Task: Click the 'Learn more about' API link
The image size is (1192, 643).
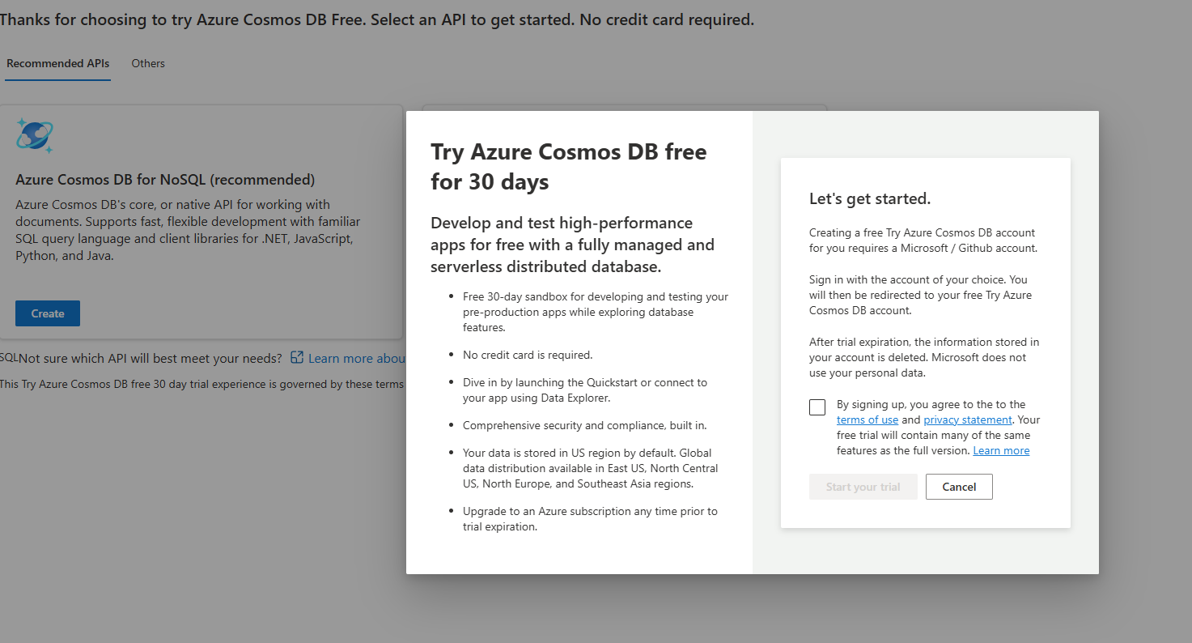Action: pyautogui.click(x=356, y=358)
